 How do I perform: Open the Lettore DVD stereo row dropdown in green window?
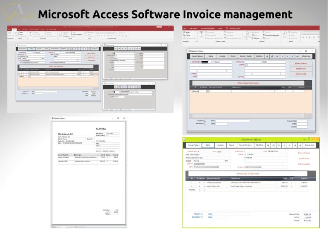(204, 183)
